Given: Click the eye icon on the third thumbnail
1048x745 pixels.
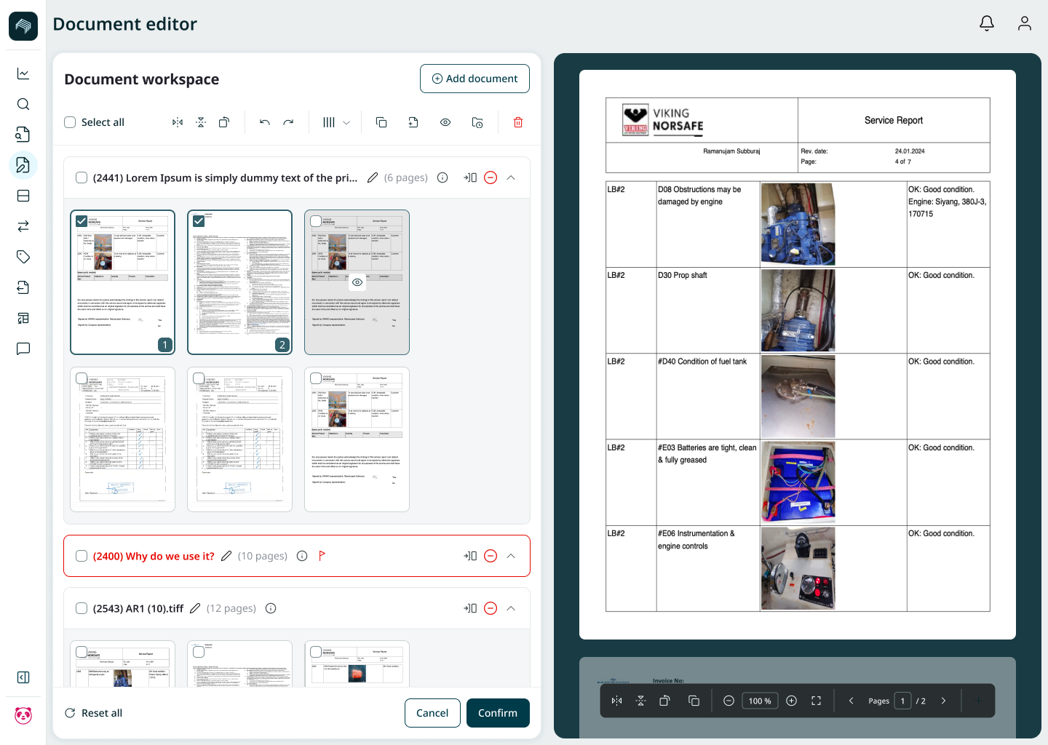Looking at the screenshot, I should tap(357, 282).
